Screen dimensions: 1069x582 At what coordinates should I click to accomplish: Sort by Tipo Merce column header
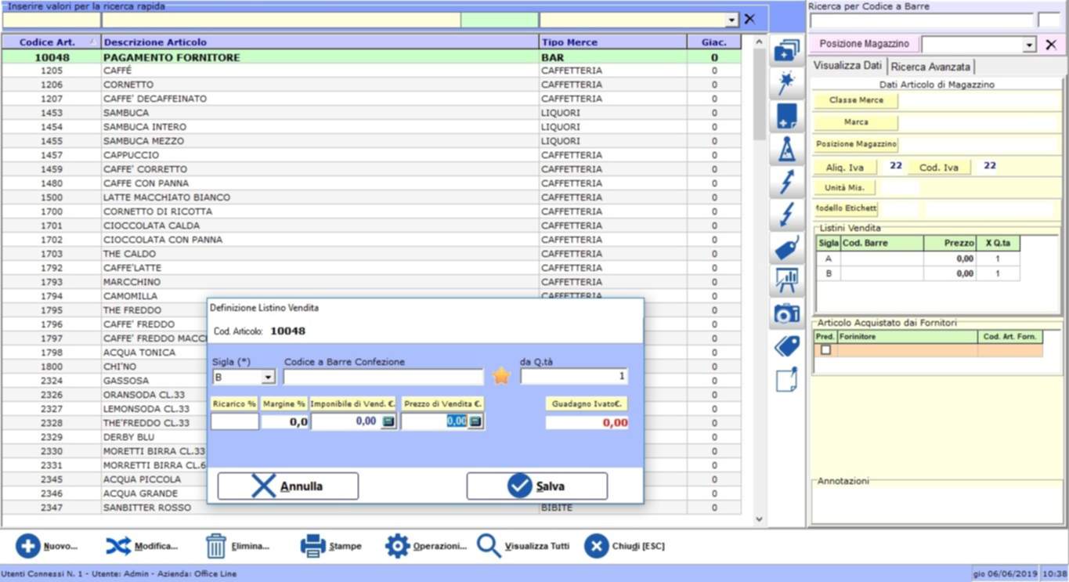click(x=613, y=42)
